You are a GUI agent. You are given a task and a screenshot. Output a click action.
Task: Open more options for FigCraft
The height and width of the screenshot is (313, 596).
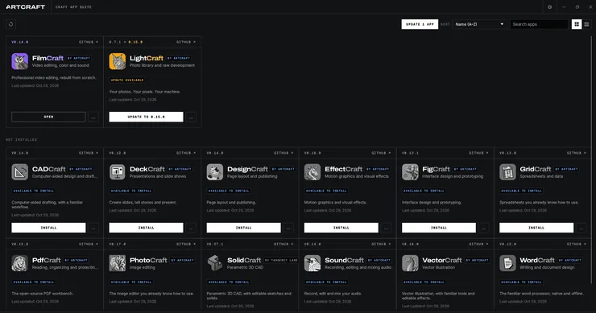tap(483, 228)
